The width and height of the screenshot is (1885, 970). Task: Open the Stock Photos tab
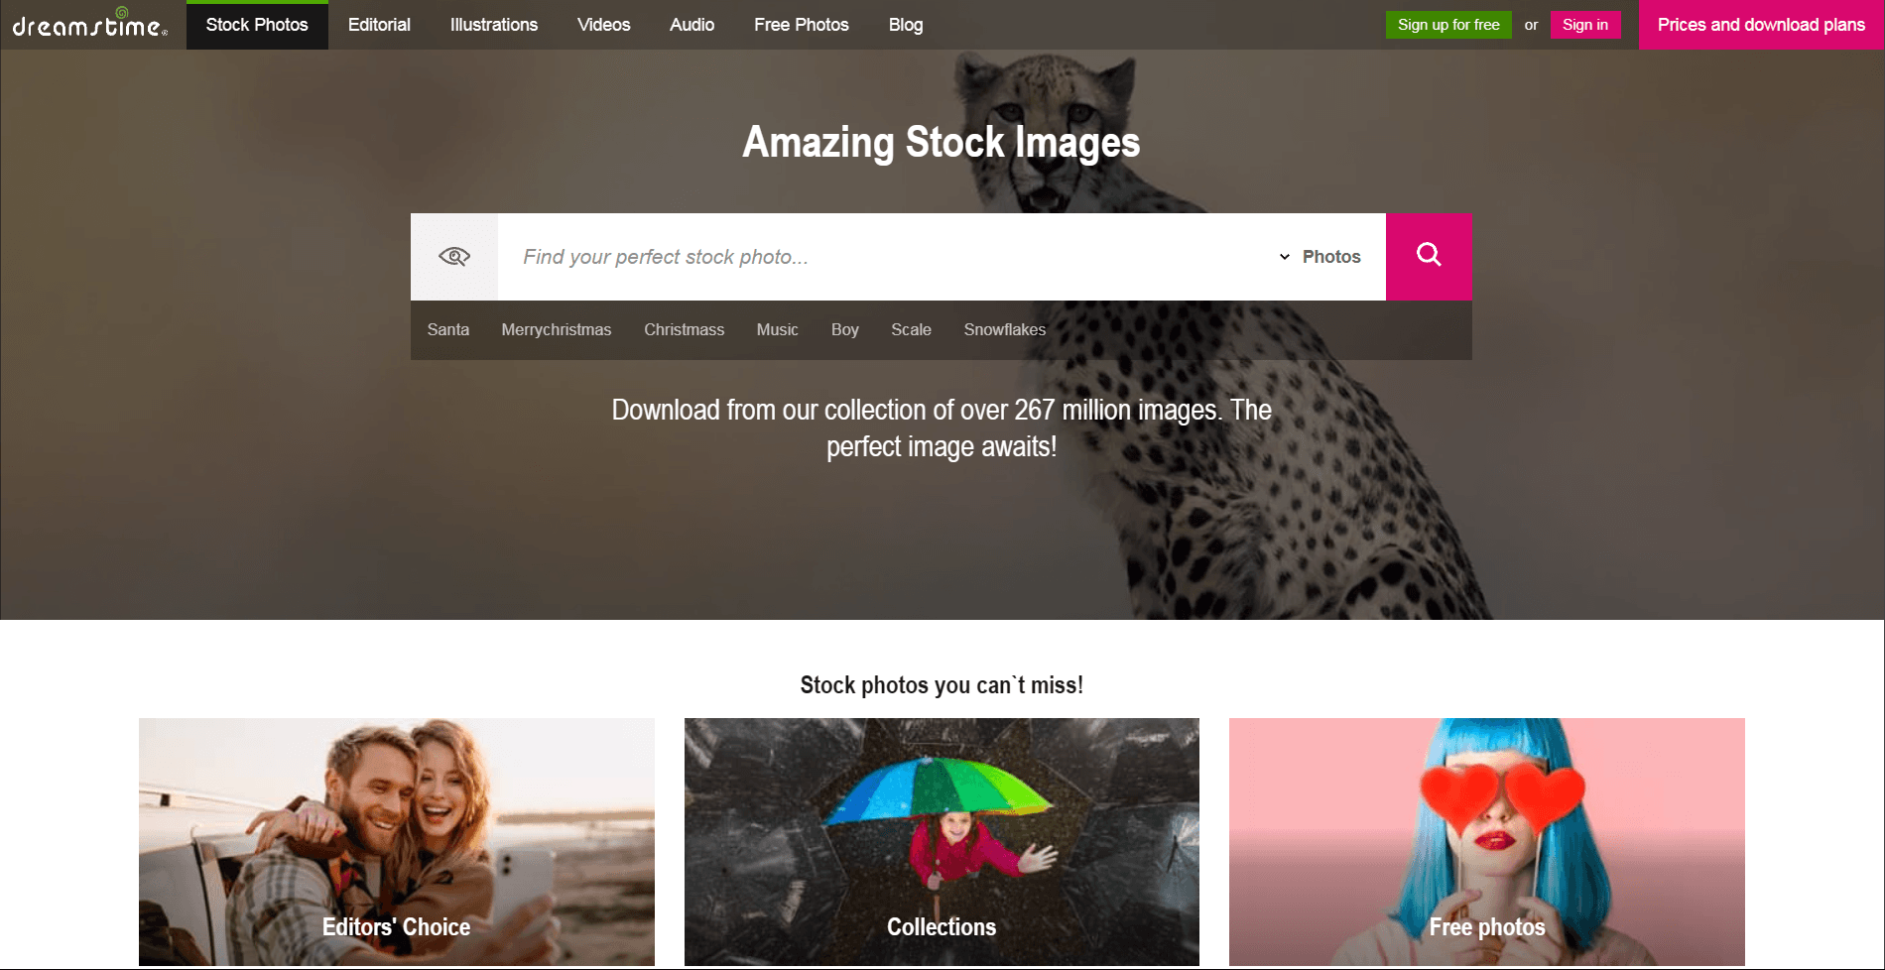(257, 25)
